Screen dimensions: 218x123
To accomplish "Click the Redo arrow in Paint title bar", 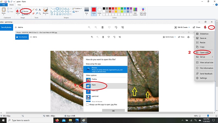I will (x=11, y=2).
